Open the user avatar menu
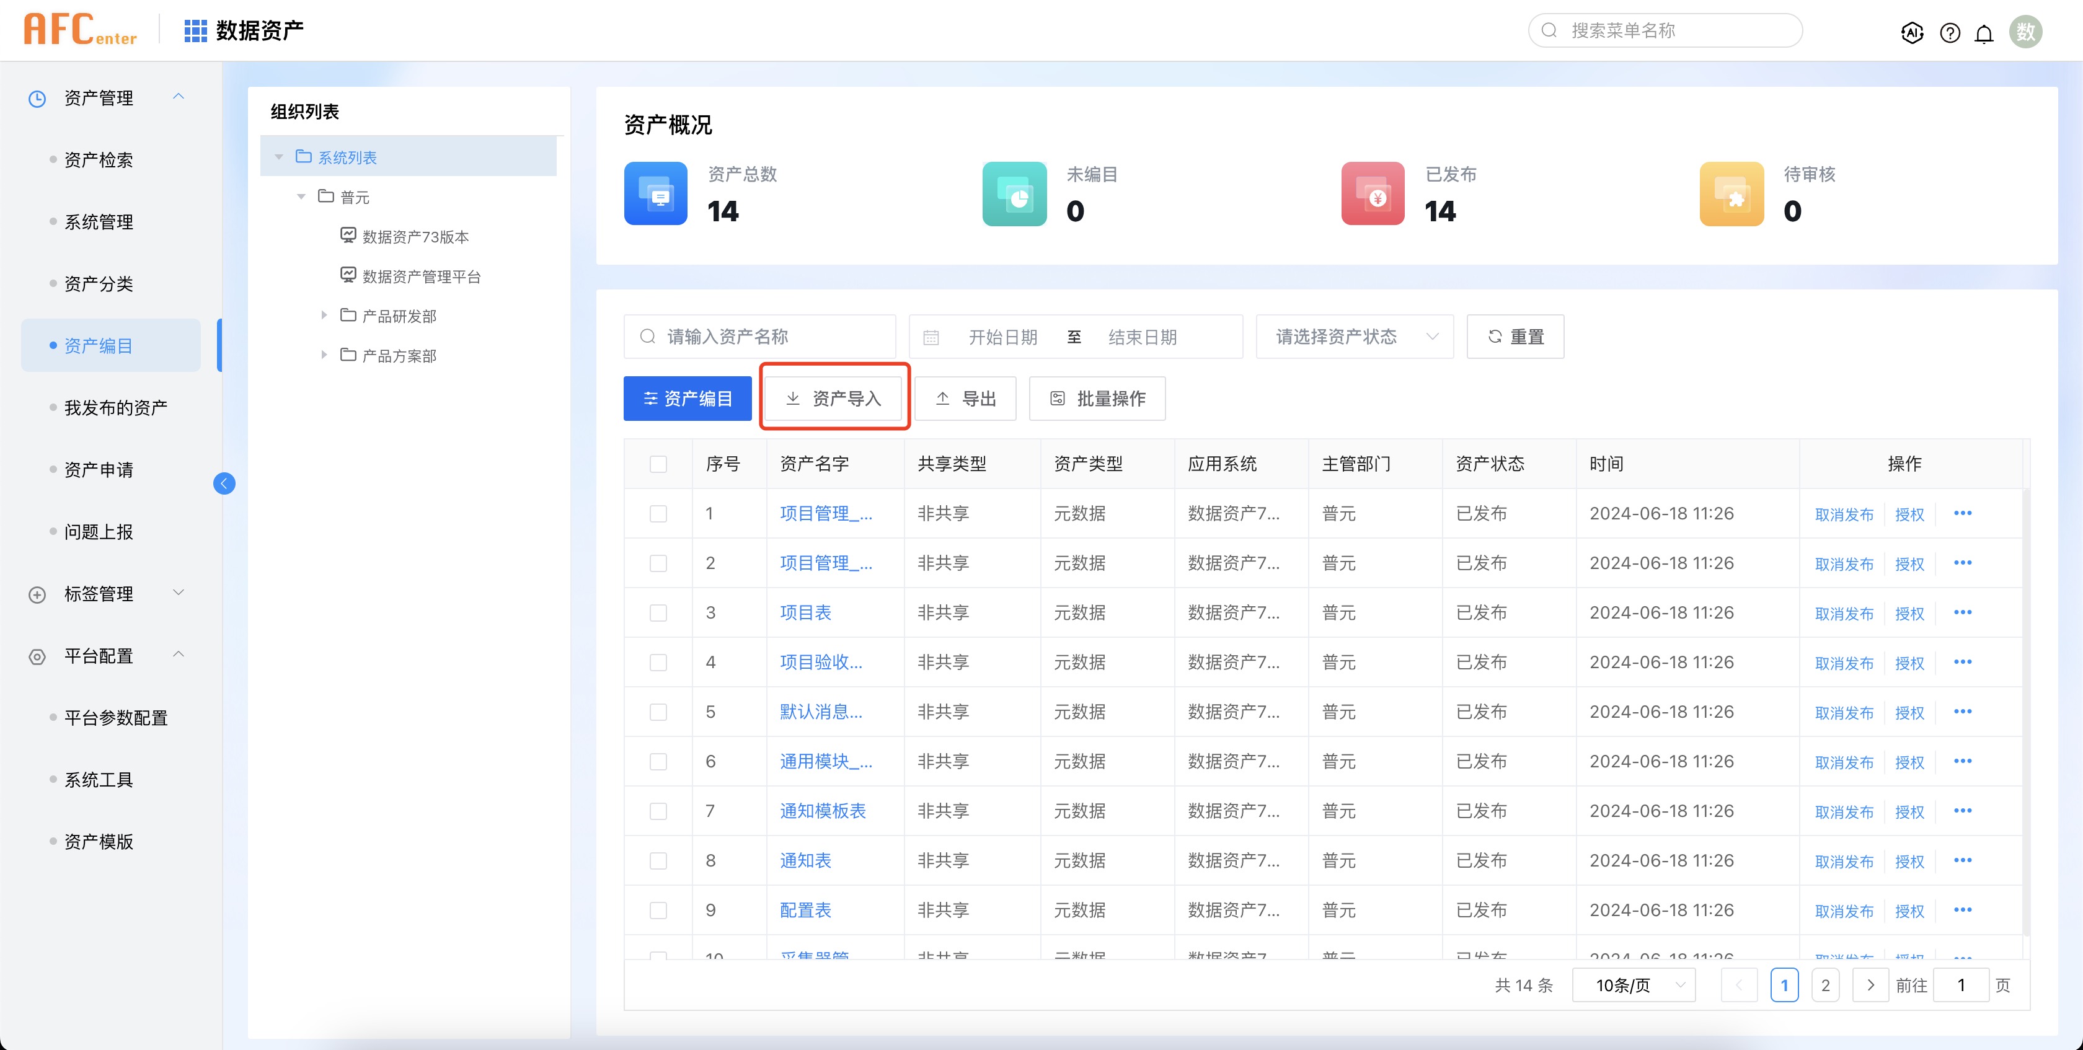Viewport: 2083px width, 1050px height. coord(2025,32)
